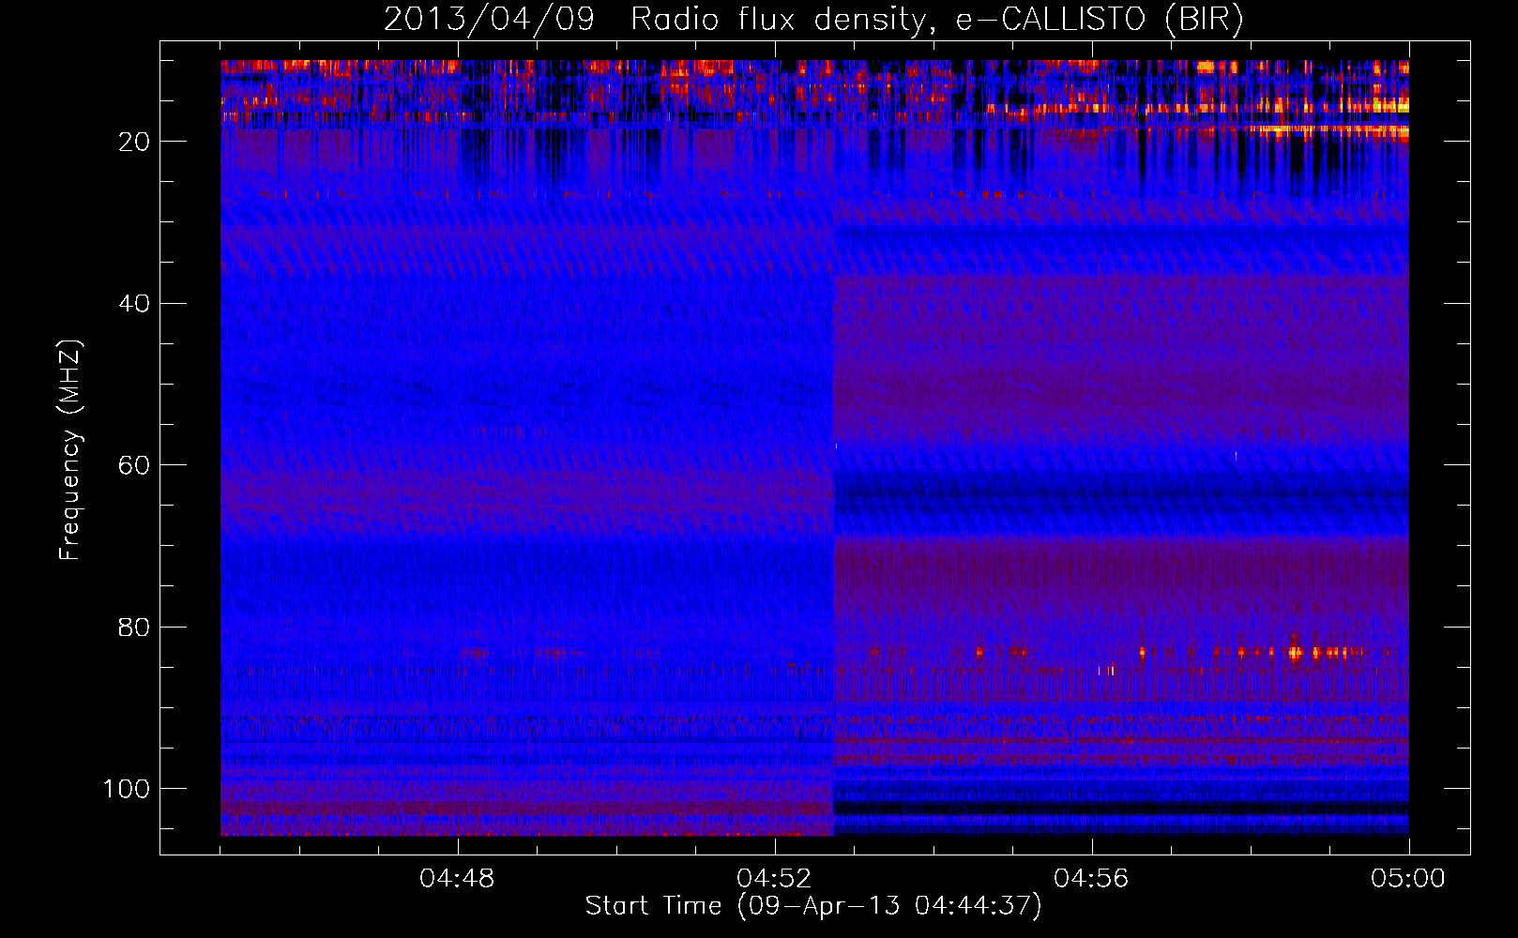Click the 80 MHz frequency tick label
The width and height of the screenshot is (1518, 938).
point(134,627)
